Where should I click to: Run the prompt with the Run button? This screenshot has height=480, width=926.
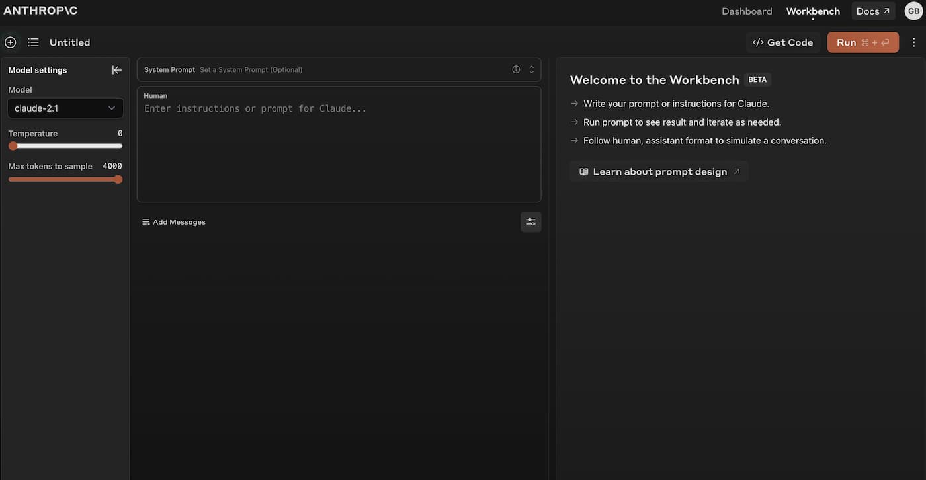[863, 42]
